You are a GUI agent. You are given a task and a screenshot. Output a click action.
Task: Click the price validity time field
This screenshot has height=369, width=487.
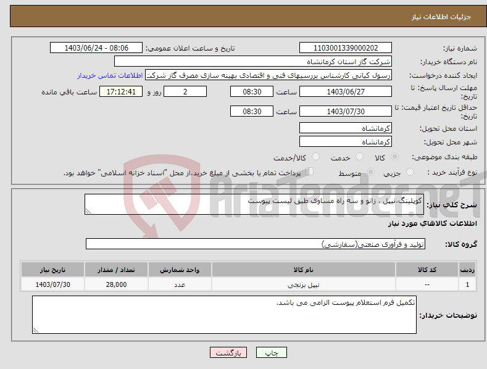tap(252, 111)
